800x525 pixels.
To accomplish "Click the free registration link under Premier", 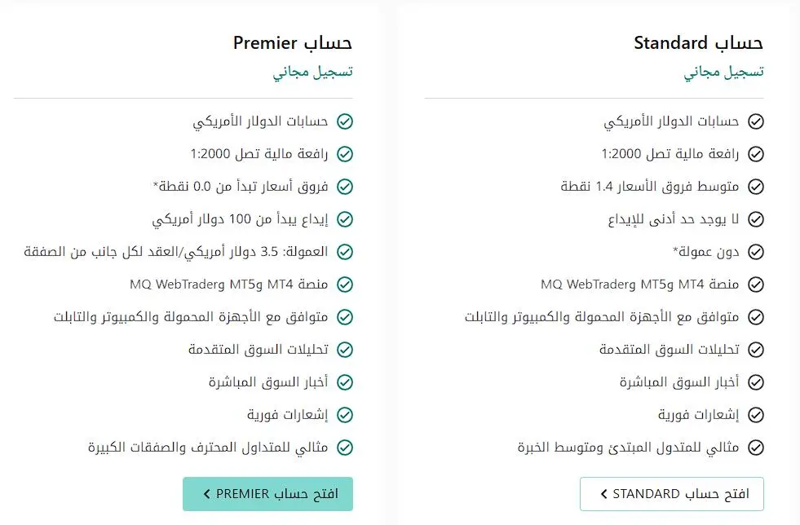I will pyautogui.click(x=313, y=72).
